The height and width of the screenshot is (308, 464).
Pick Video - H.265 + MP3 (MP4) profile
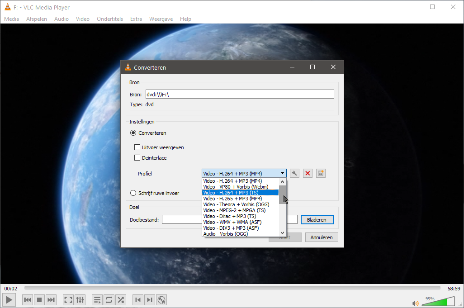pos(240,199)
